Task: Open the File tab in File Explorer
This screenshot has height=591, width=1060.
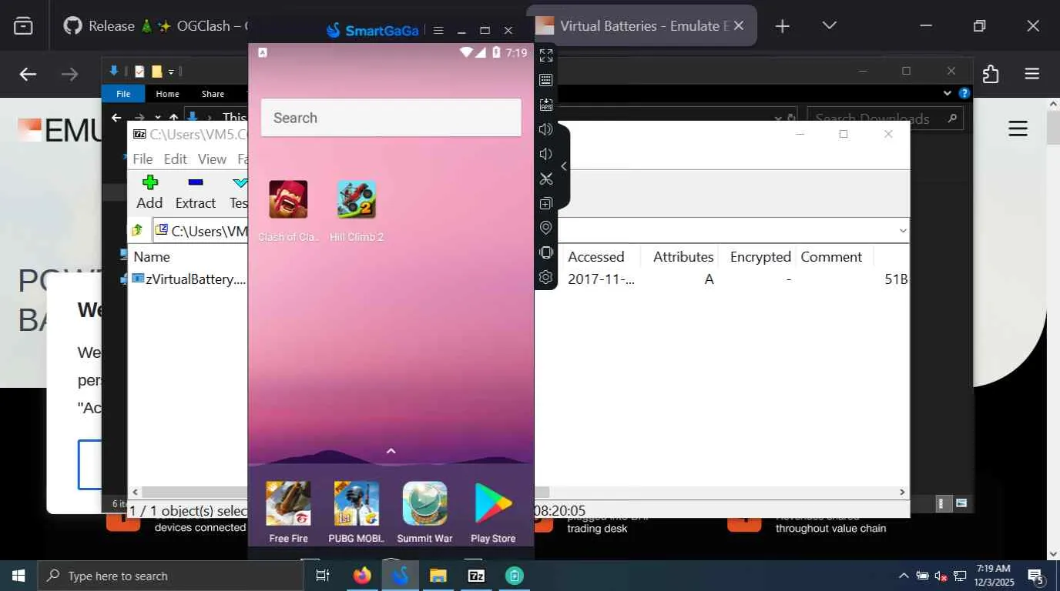Action: (x=123, y=94)
